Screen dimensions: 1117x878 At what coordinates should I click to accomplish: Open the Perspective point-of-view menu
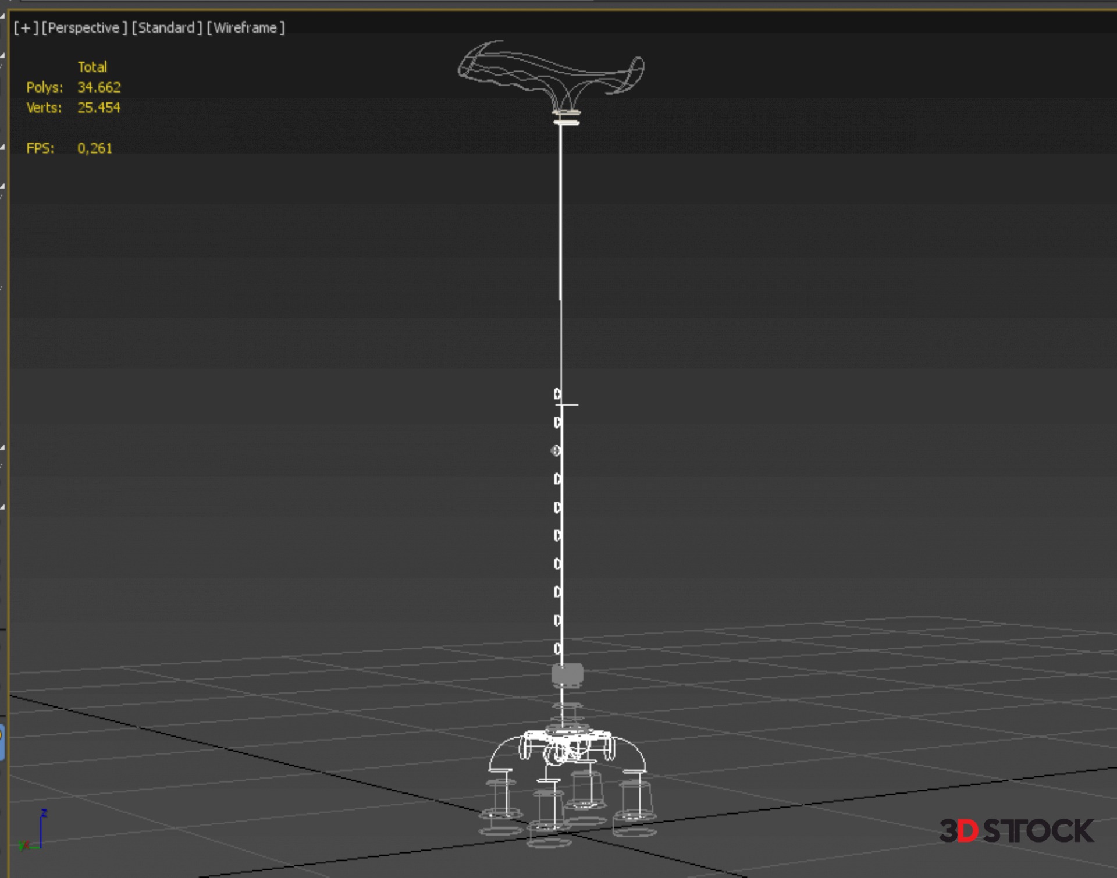coord(84,28)
